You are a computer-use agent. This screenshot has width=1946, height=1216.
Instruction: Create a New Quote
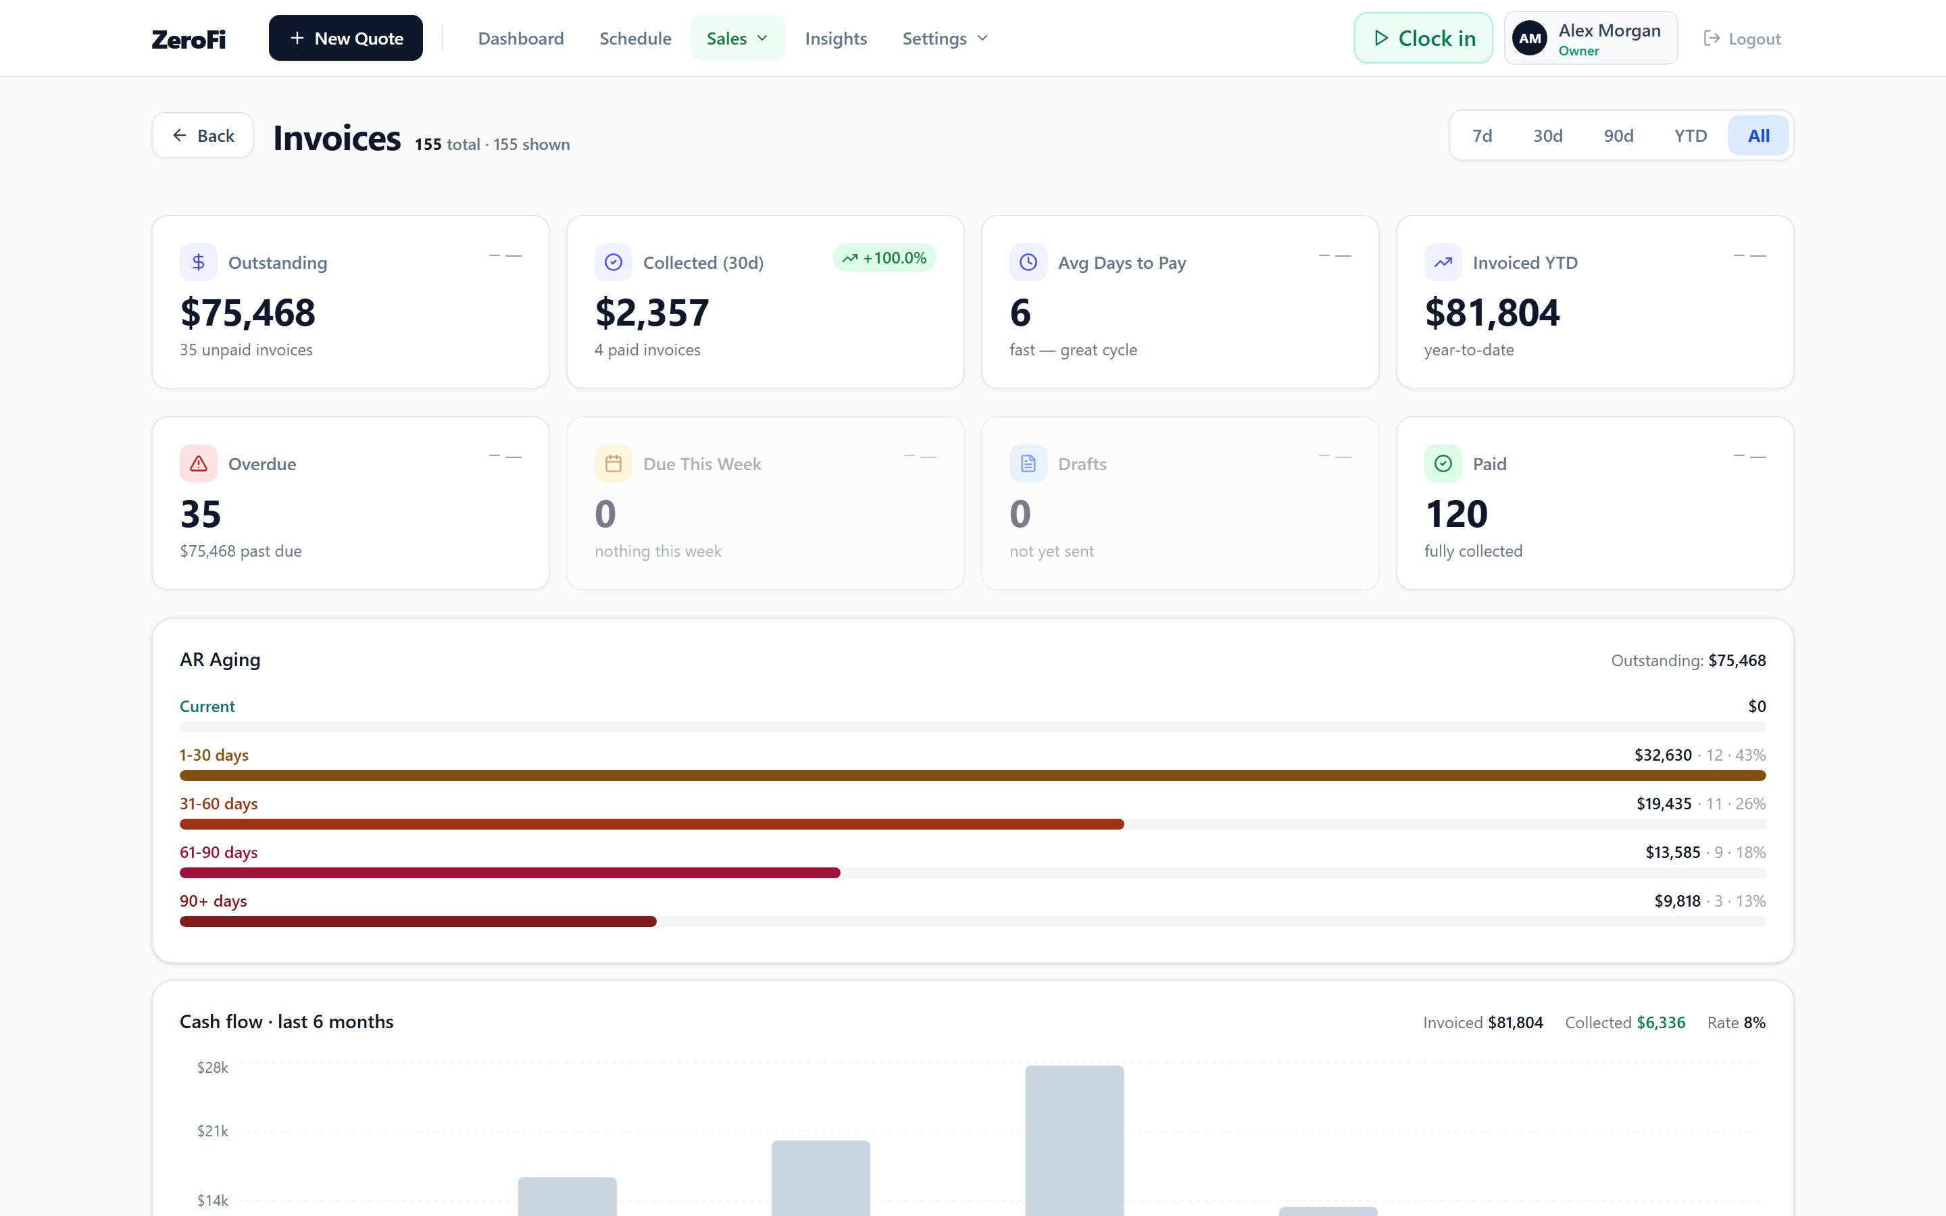(345, 38)
